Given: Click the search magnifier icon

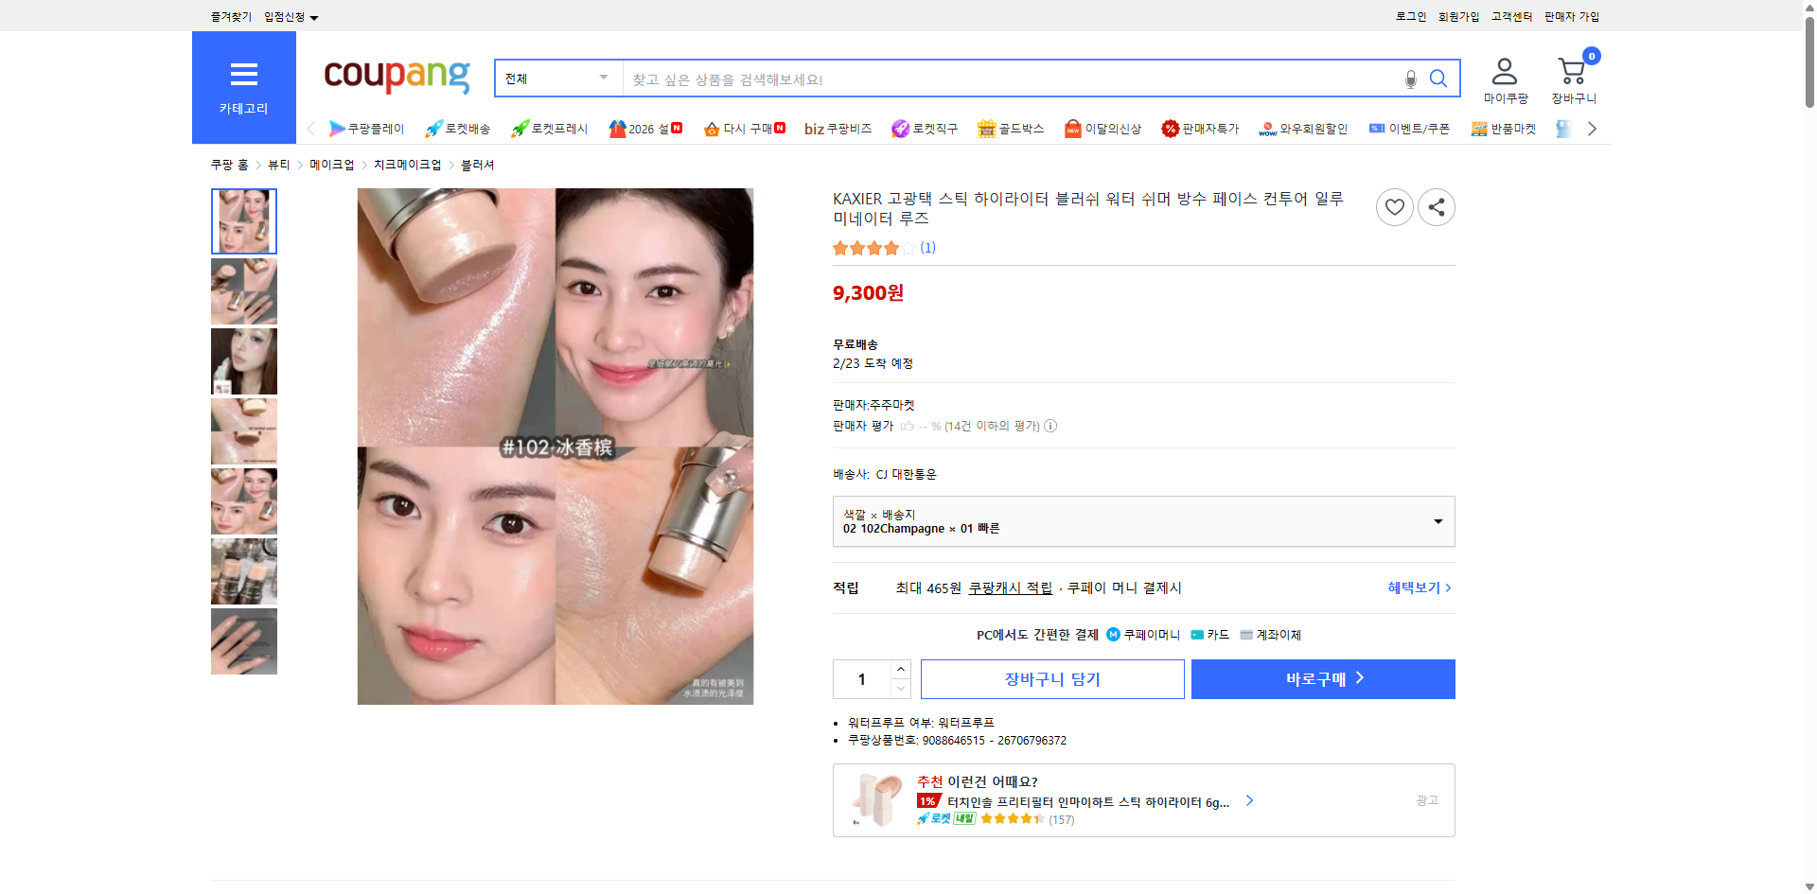Looking at the screenshot, I should [x=1438, y=79].
